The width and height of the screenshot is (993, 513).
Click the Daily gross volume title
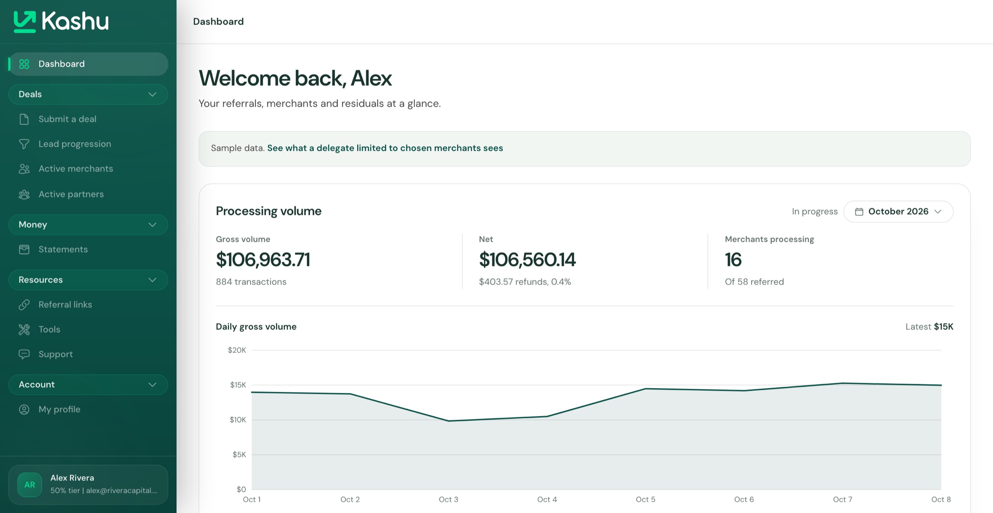256,327
